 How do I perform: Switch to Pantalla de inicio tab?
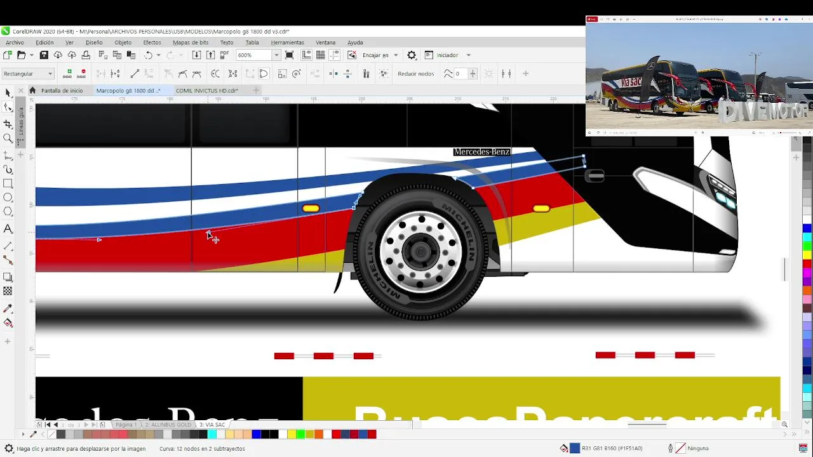pyautogui.click(x=62, y=91)
